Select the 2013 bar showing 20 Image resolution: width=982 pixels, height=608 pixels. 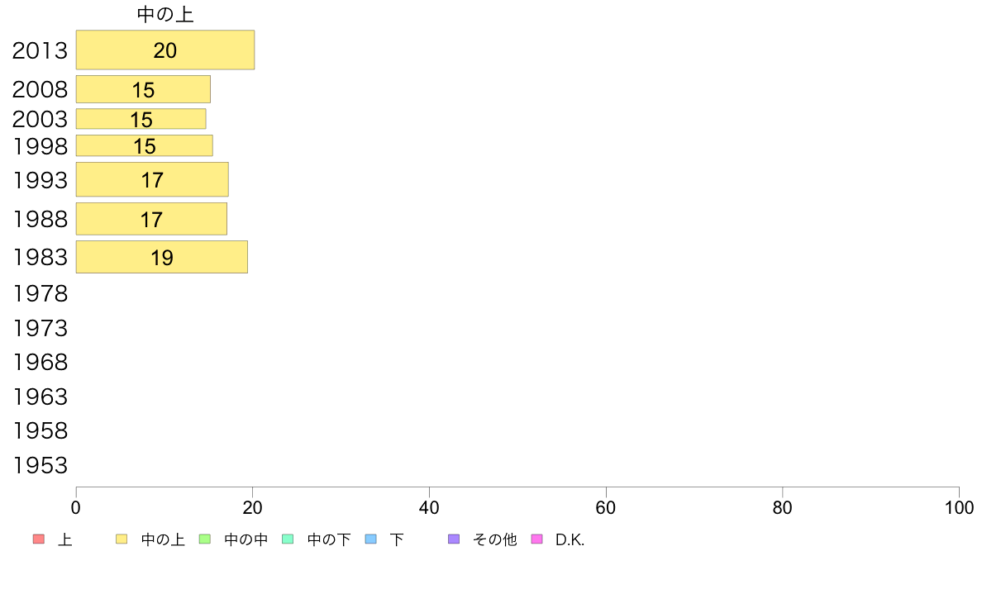click(x=165, y=50)
